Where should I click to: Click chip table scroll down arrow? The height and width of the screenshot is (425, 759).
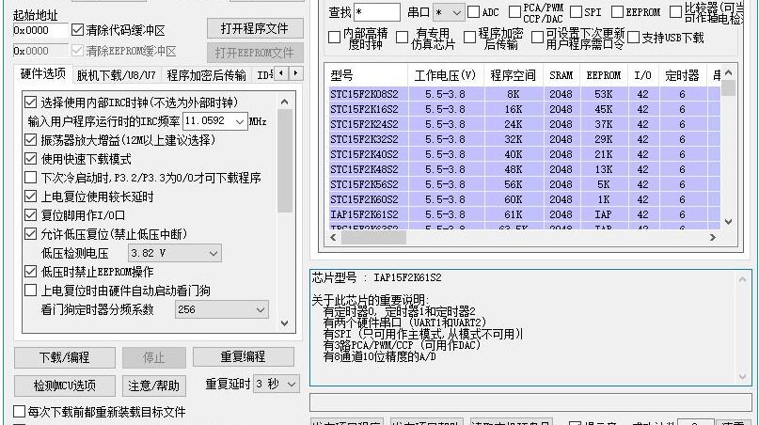pos(729,222)
